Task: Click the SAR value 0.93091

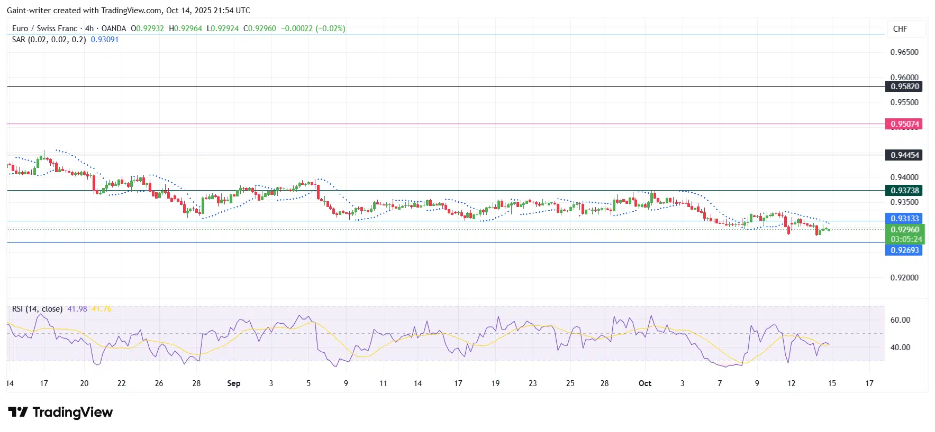Action: point(105,40)
